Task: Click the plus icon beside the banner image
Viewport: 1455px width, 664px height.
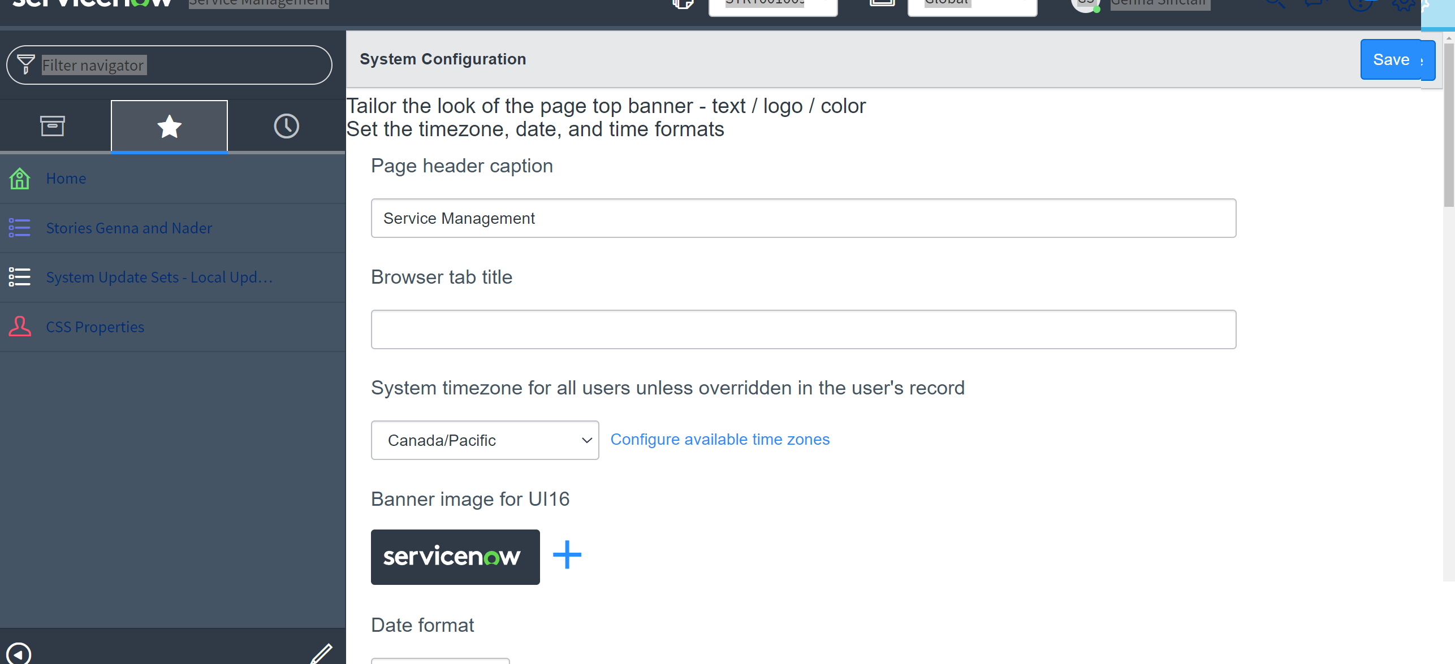Action: pyautogui.click(x=567, y=555)
